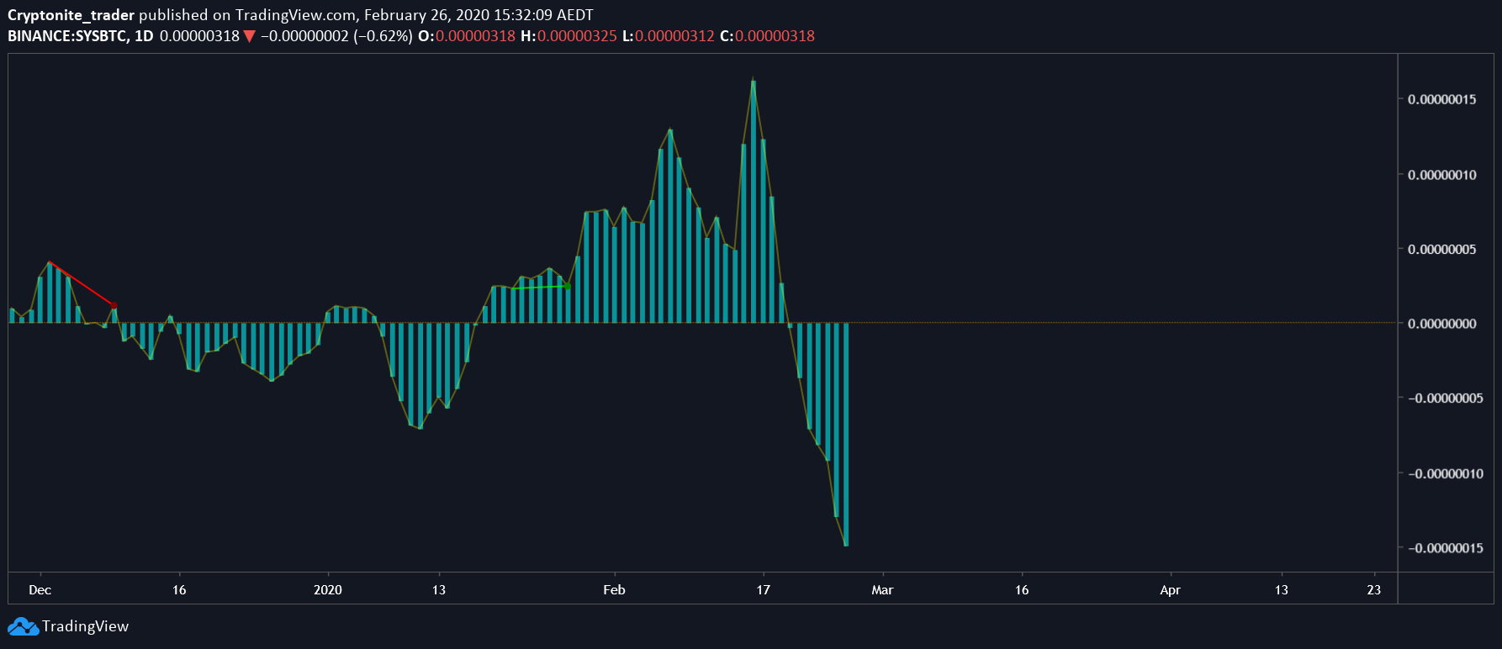
Task: Click the green divergence trend line
Action: click(540, 288)
